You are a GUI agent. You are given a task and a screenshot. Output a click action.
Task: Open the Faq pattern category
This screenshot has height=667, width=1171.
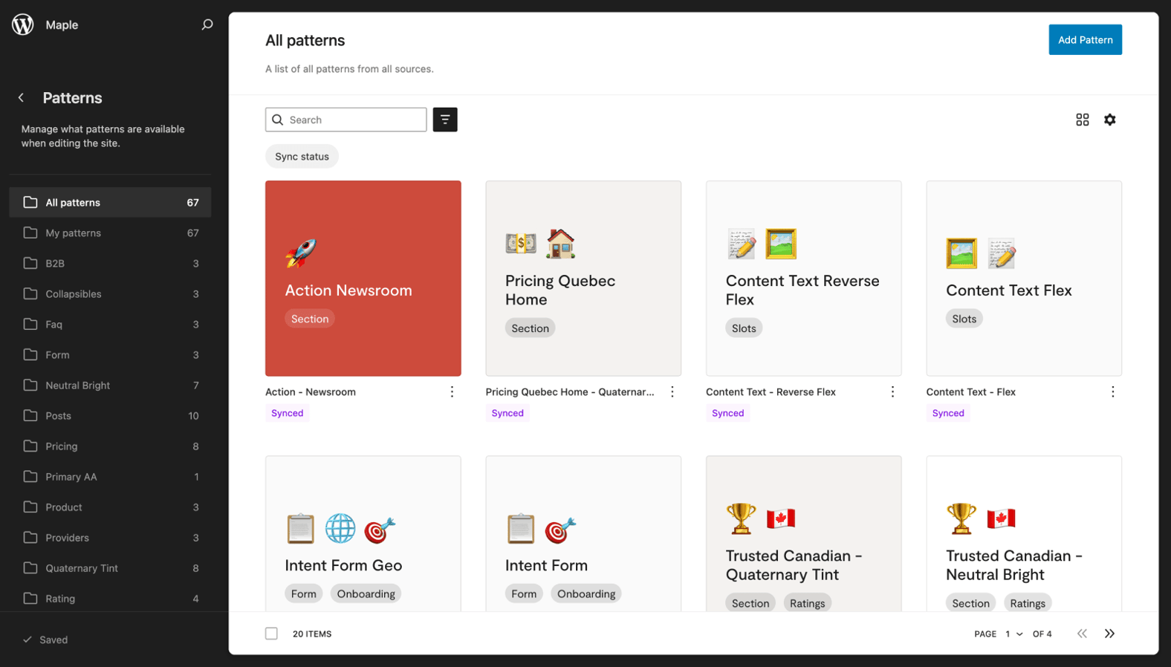click(x=110, y=324)
